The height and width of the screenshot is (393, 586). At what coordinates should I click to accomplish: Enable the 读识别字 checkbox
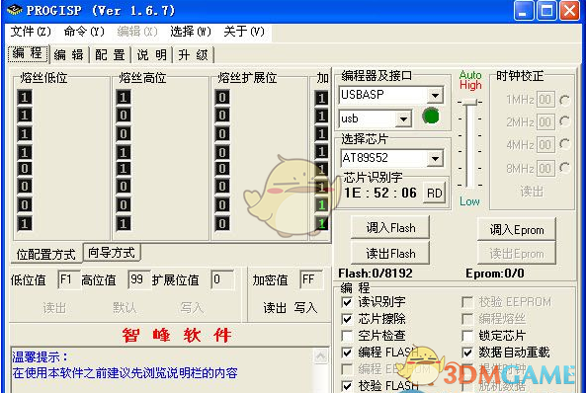click(347, 302)
